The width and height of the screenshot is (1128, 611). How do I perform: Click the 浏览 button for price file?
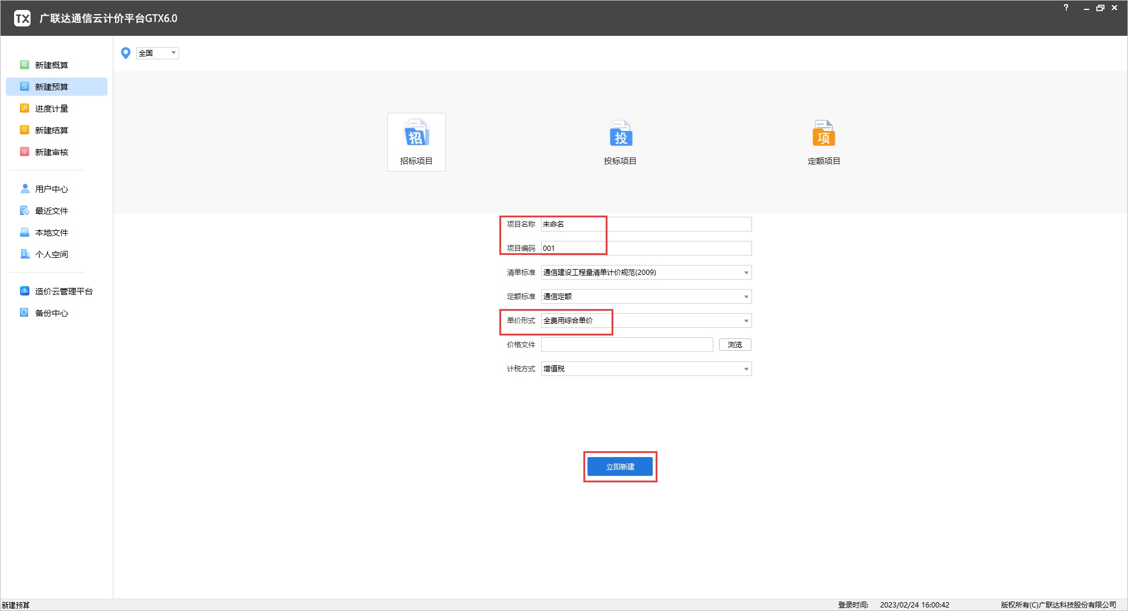click(x=734, y=345)
